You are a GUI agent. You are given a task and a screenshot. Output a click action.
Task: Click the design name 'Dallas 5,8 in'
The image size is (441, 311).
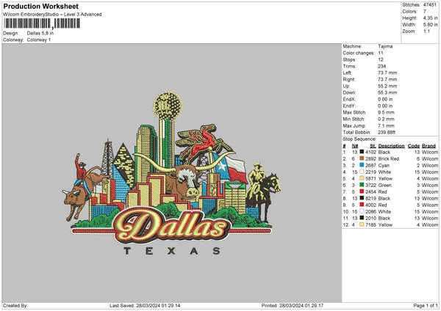pos(40,33)
